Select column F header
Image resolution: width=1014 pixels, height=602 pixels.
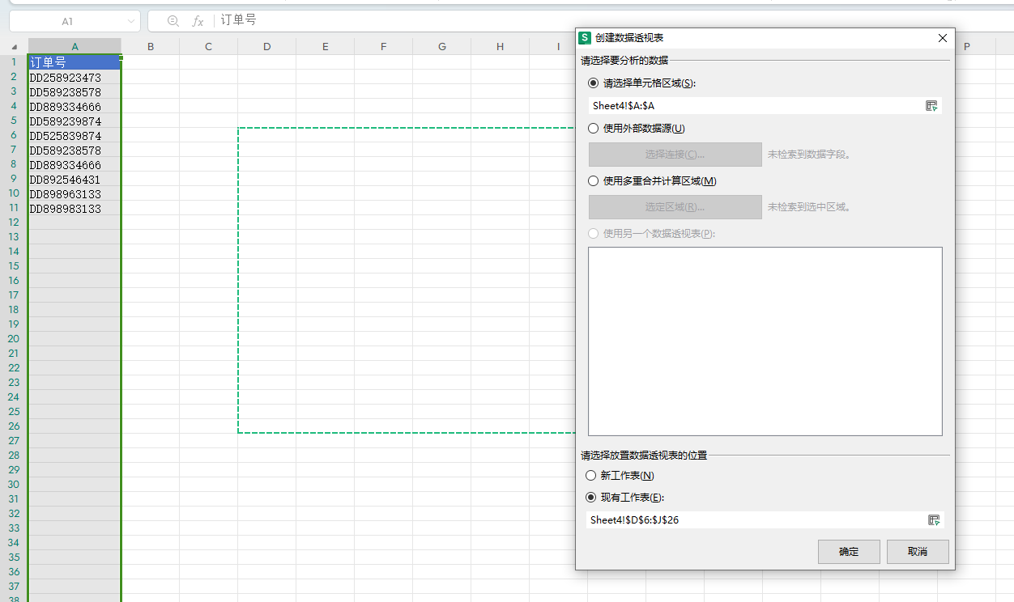tap(383, 47)
